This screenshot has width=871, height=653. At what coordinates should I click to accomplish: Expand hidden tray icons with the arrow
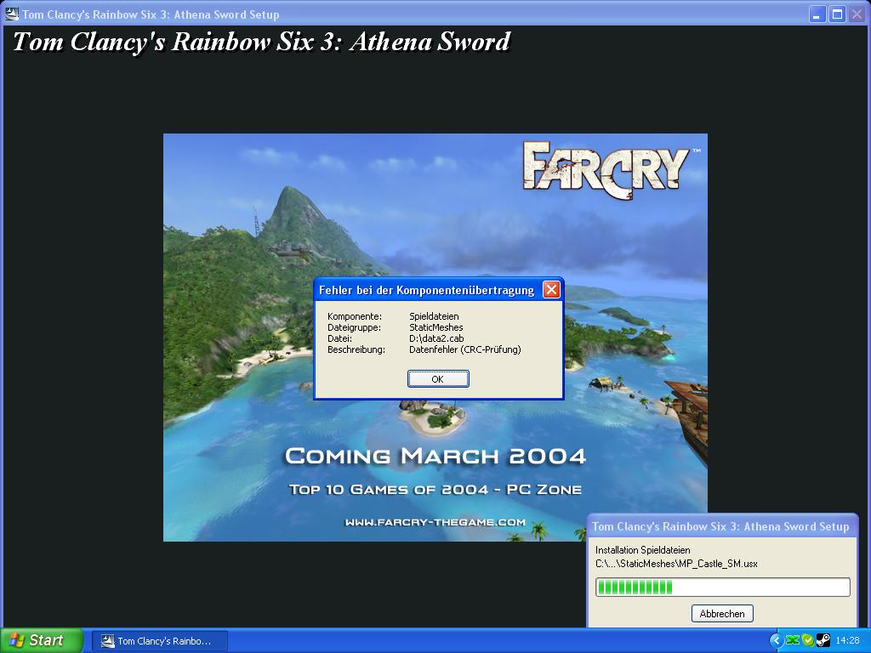tap(776, 640)
